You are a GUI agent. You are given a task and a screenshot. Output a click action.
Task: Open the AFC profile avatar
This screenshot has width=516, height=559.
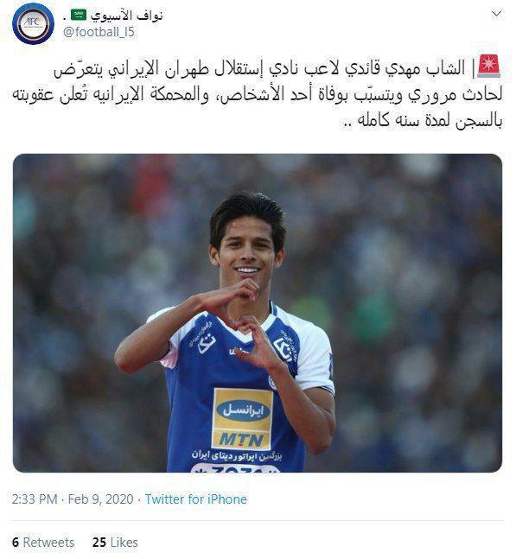33,23
